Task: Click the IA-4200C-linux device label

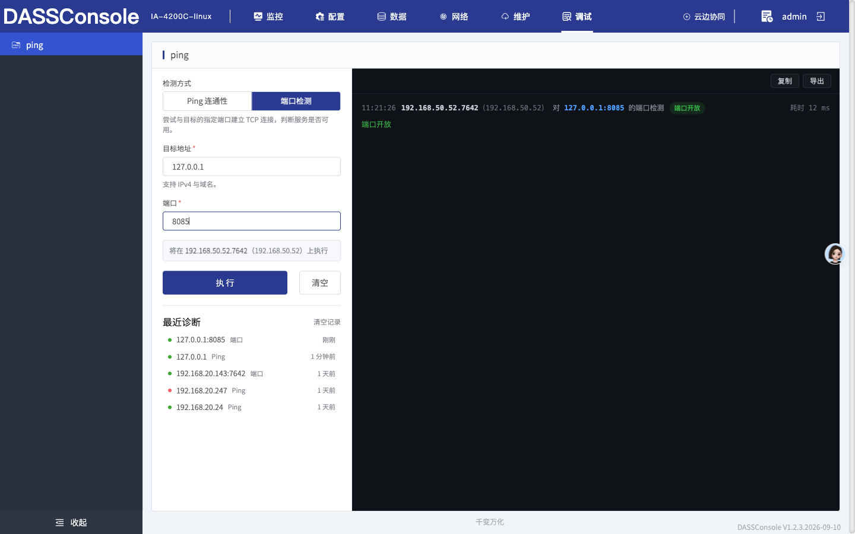Action: pos(181,17)
